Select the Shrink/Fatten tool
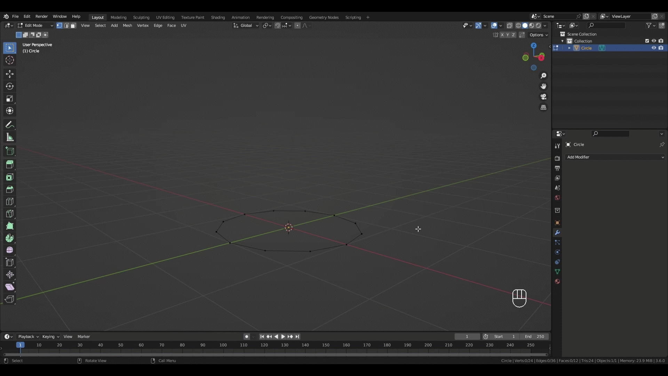 point(10,275)
